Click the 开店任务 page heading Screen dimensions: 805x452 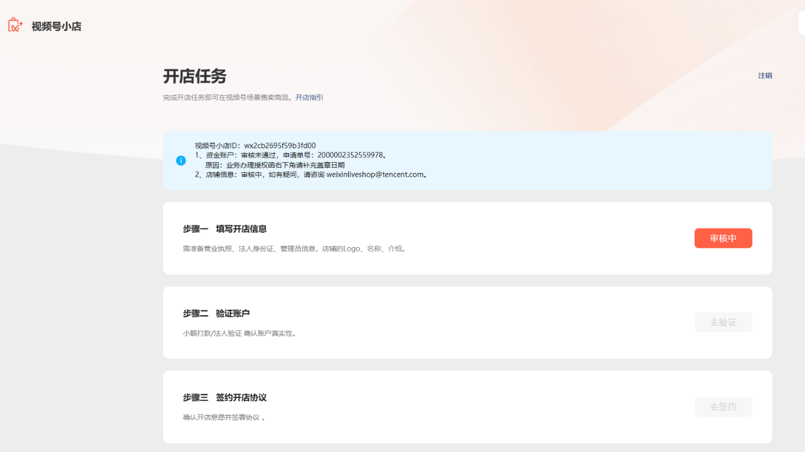(195, 77)
